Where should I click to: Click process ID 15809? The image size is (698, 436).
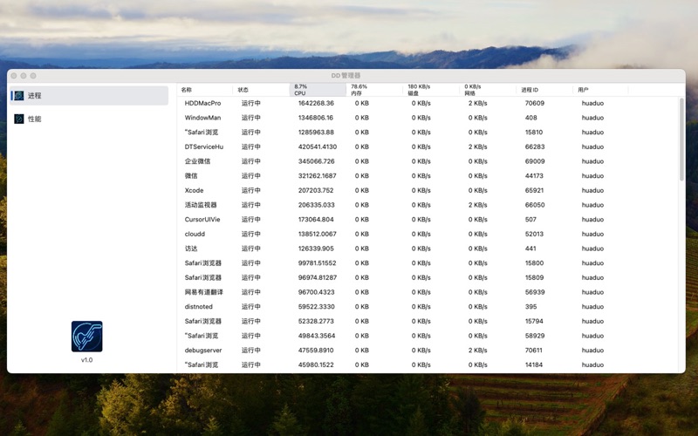[534, 277]
